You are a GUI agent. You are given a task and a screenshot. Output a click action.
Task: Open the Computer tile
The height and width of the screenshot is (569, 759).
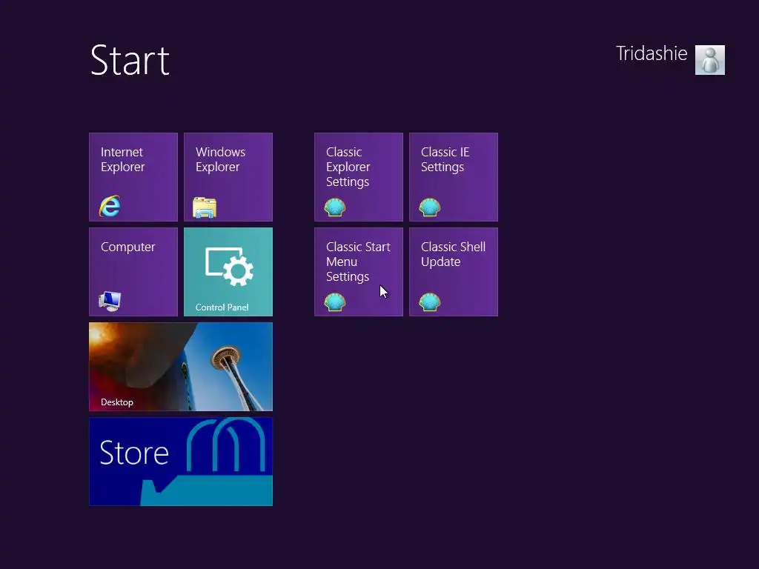133,272
